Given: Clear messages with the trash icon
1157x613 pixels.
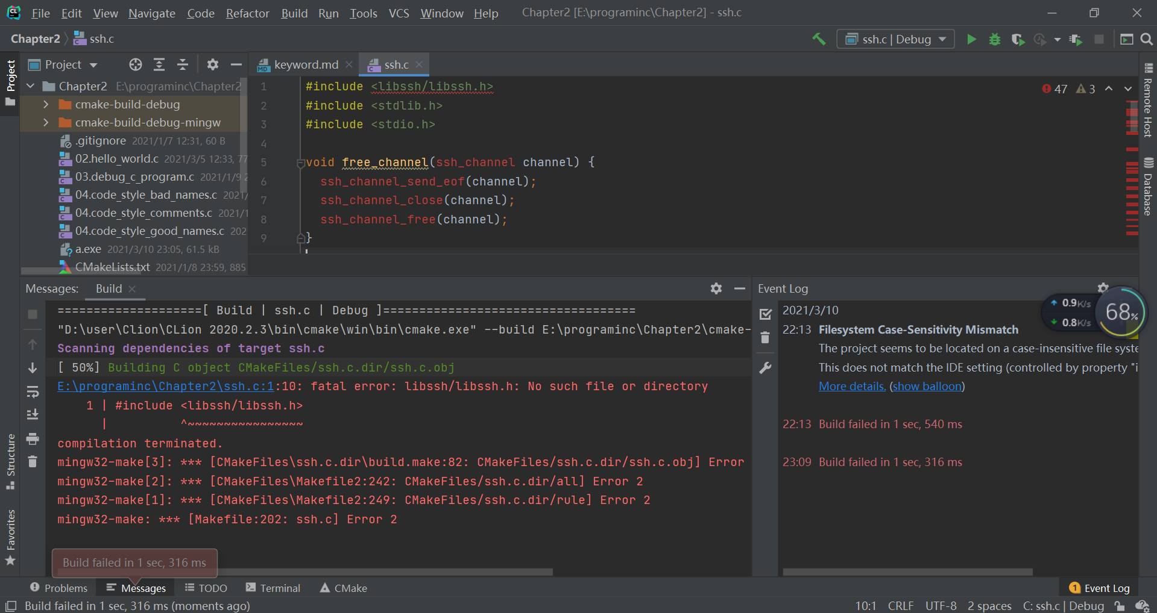Looking at the screenshot, I should pyautogui.click(x=33, y=462).
